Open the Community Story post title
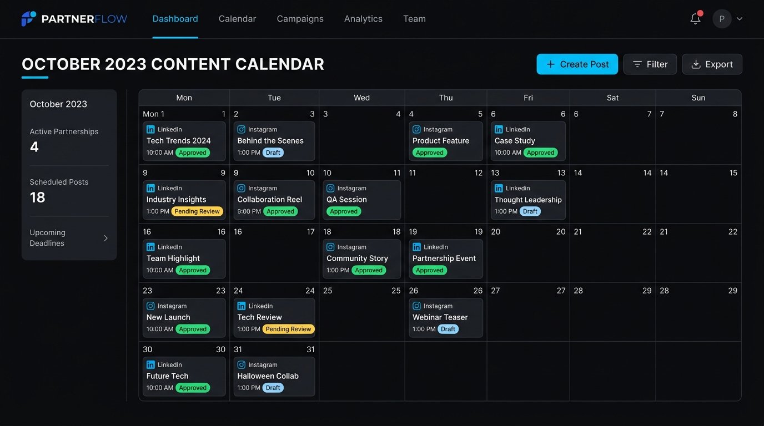The image size is (764, 426). coord(357,258)
